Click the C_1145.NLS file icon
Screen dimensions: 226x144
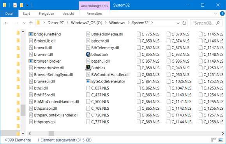point(200,34)
